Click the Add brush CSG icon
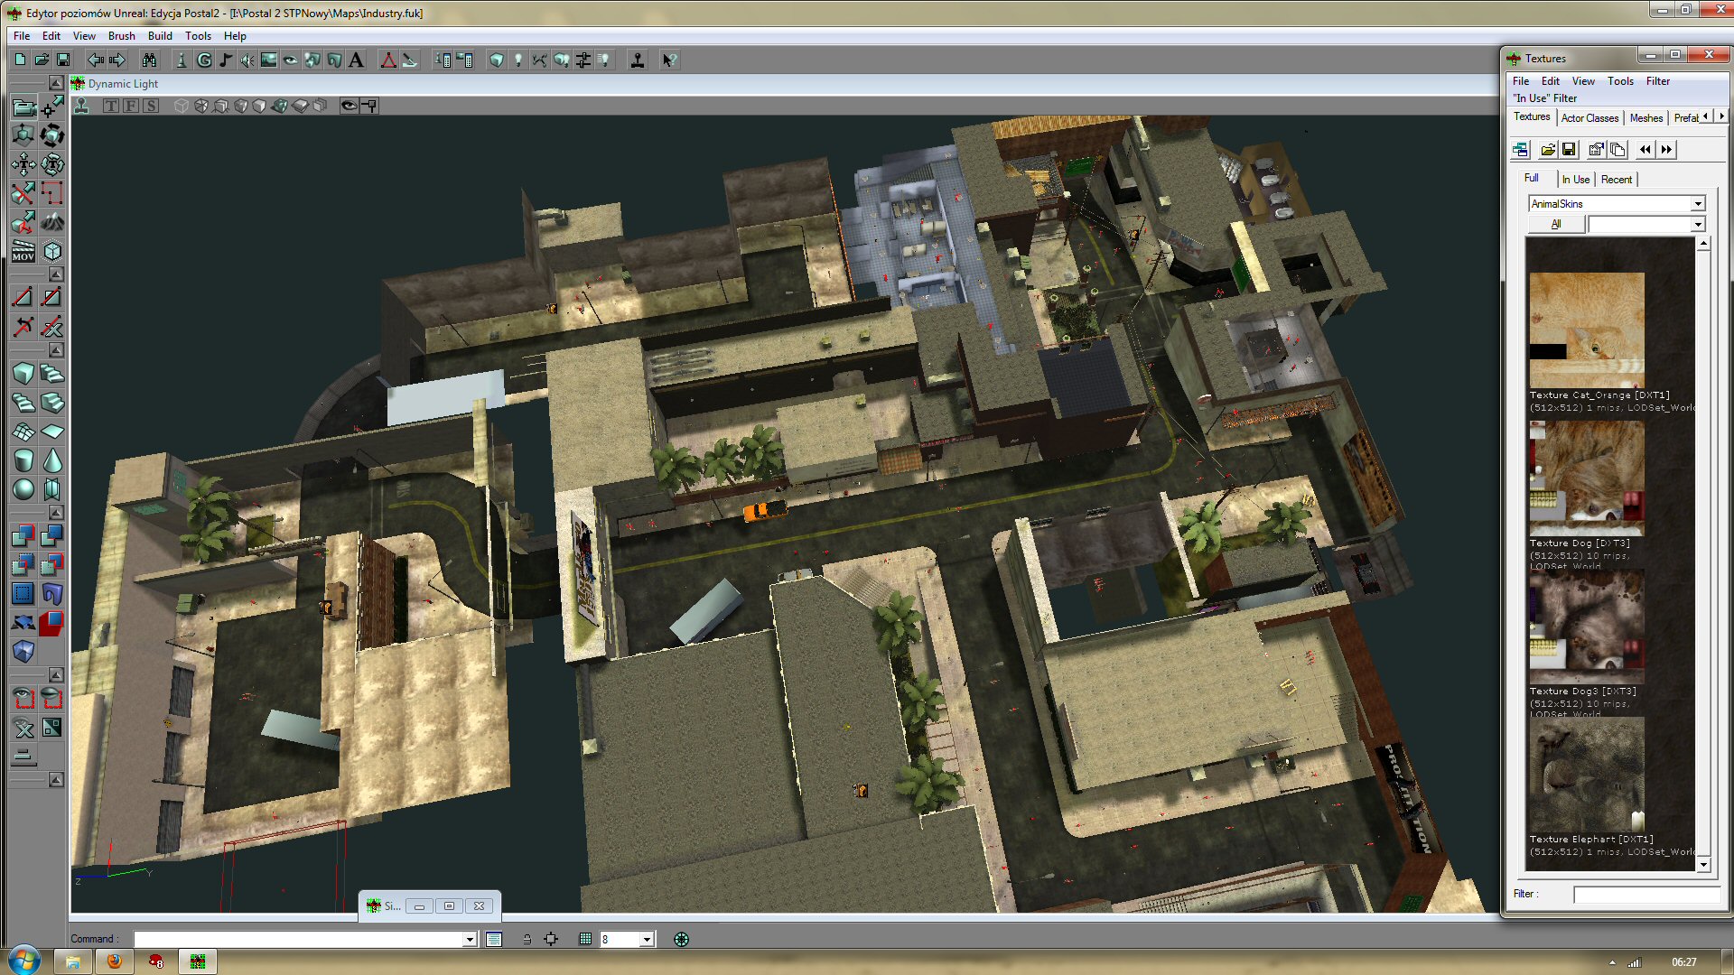Viewport: 1734px width, 975px height. (x=23, y=535)
